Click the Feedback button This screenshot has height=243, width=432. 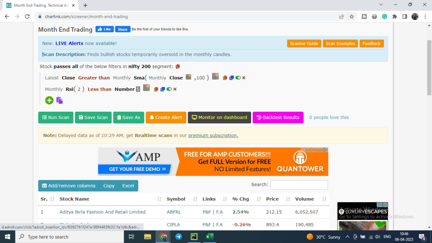[371, 43]
